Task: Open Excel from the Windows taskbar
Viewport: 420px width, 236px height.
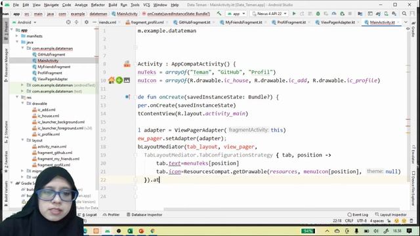Action: [x=130, y=231]
